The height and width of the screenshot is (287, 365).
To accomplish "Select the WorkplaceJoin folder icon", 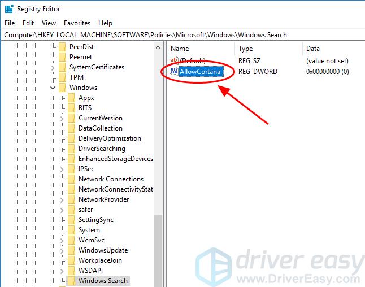I will click(71, 260).
